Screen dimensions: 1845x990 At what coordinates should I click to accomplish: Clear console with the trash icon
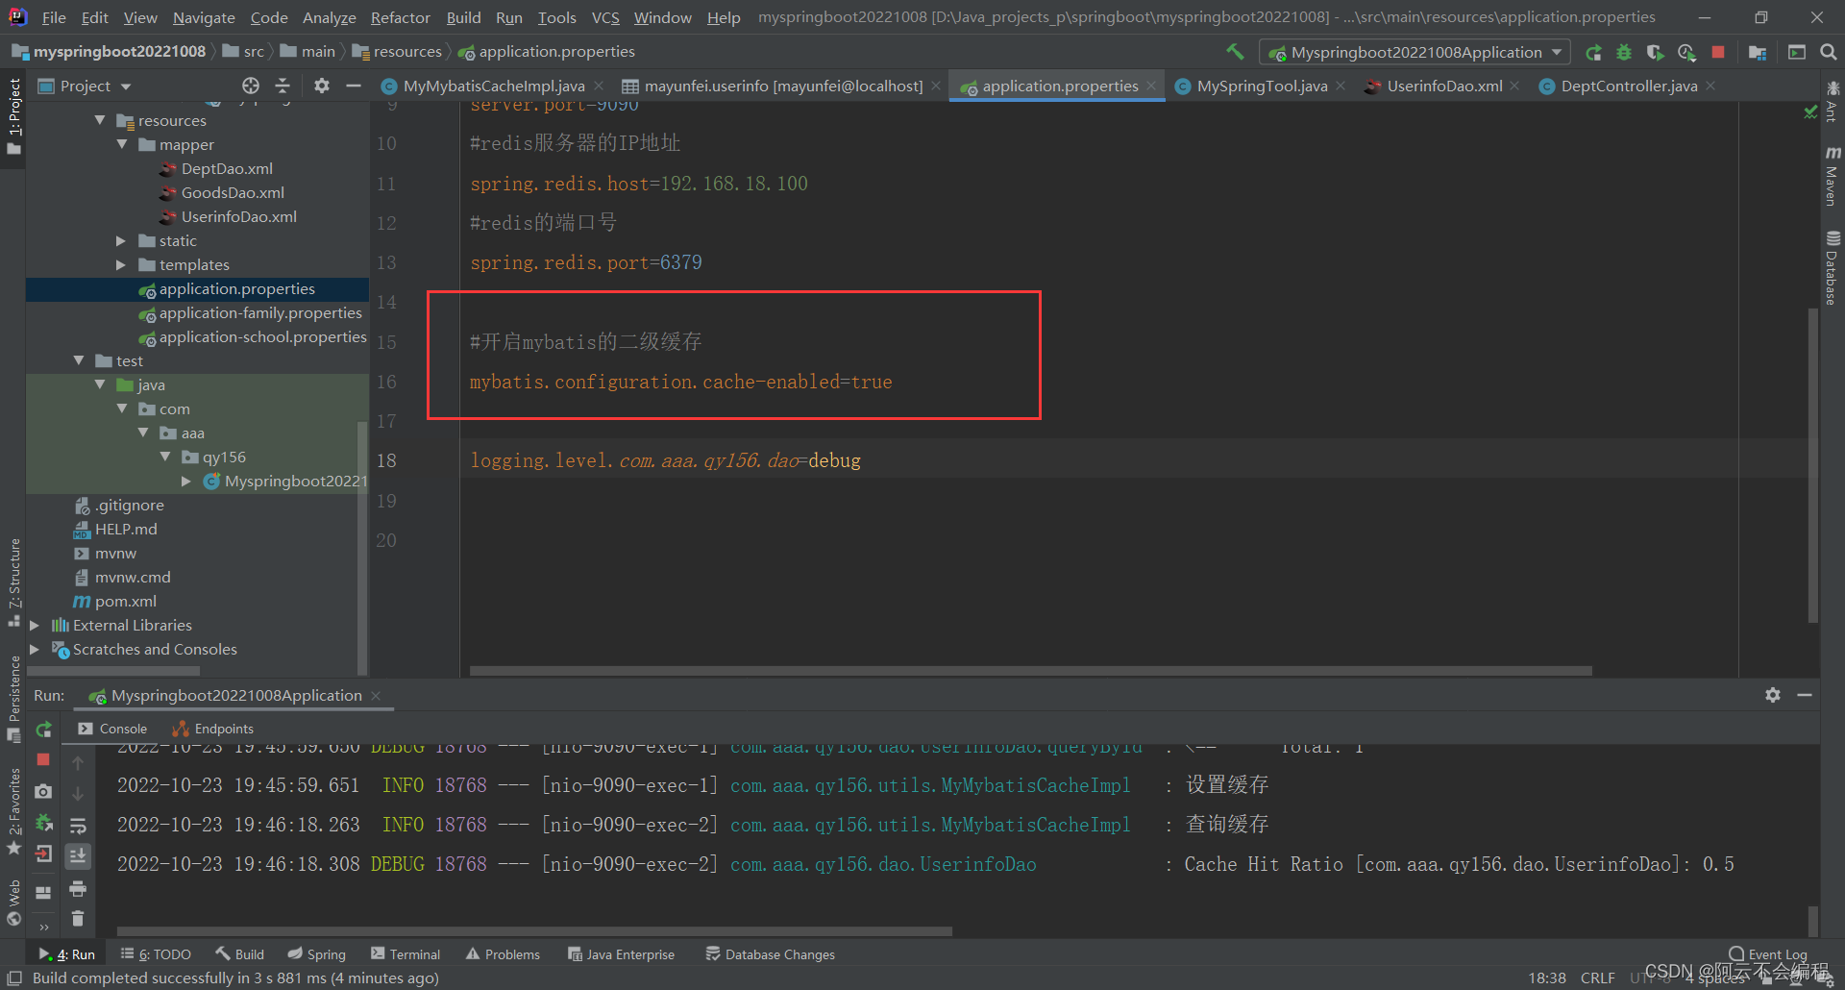pyautogui.click(x=78, y=919)
